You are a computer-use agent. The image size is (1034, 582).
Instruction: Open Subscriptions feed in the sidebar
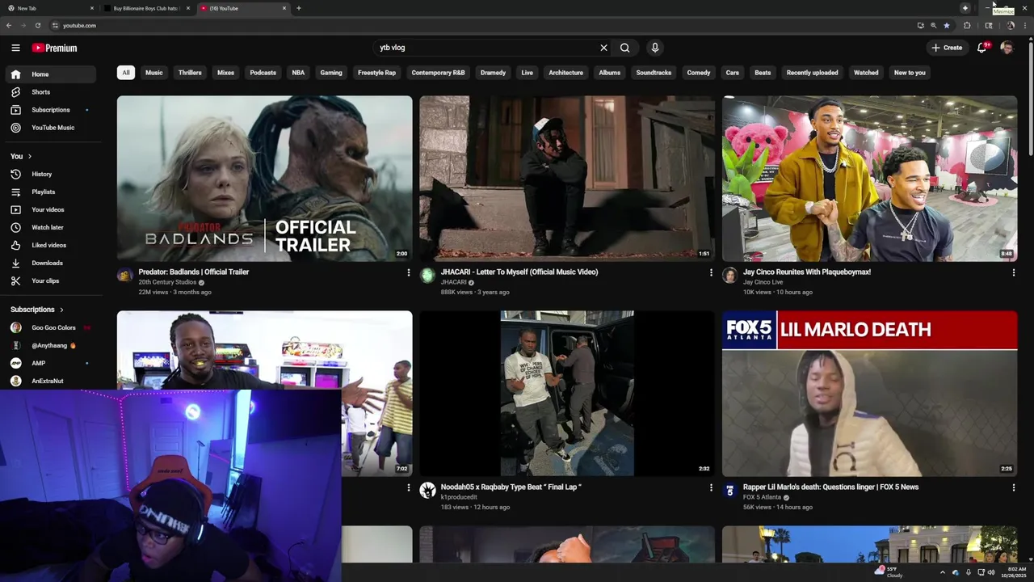51,110
